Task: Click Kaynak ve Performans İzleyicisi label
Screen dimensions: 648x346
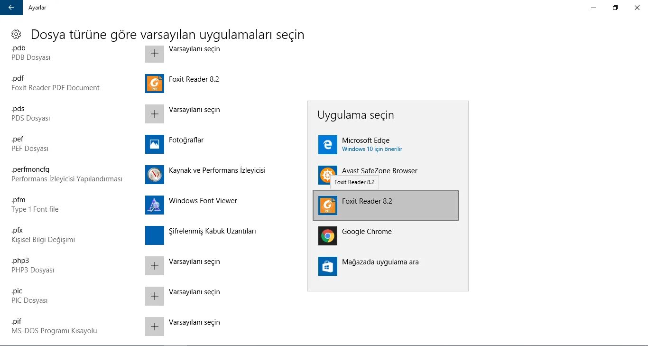Action: [217, 170]
